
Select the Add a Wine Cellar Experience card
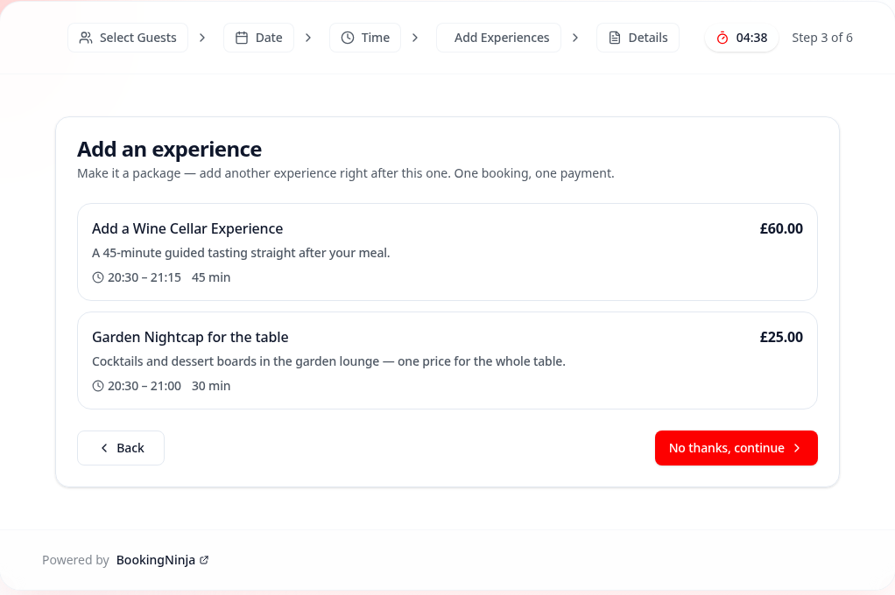(x=447, y=252)
